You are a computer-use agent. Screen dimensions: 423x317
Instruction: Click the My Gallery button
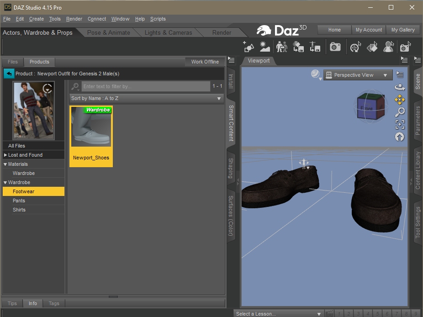(x=403, y=30)
